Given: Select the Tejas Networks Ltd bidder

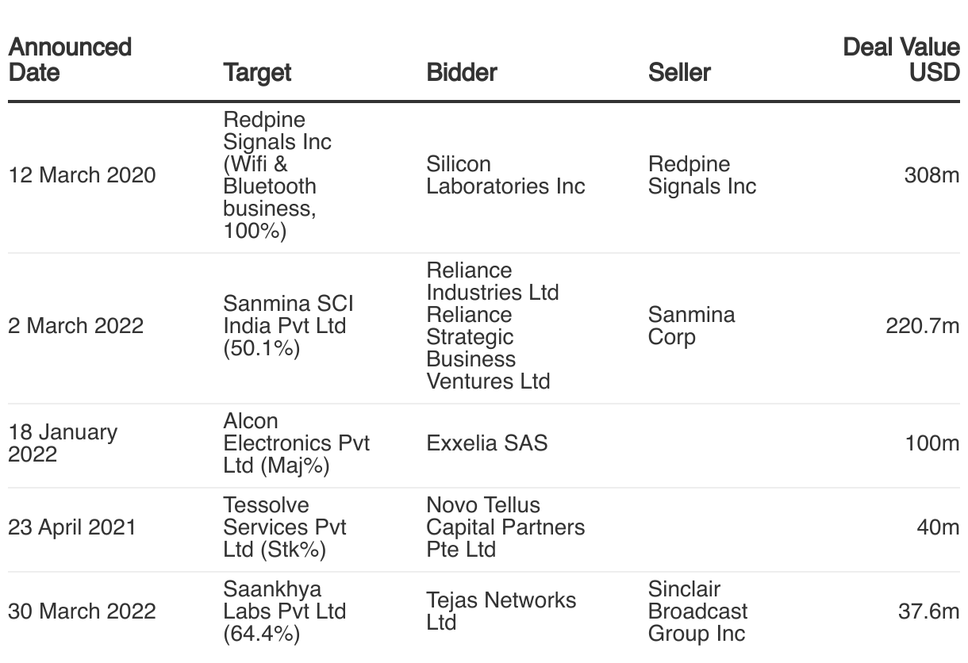Looking at the screenshot, I should [x=501, y=611].
